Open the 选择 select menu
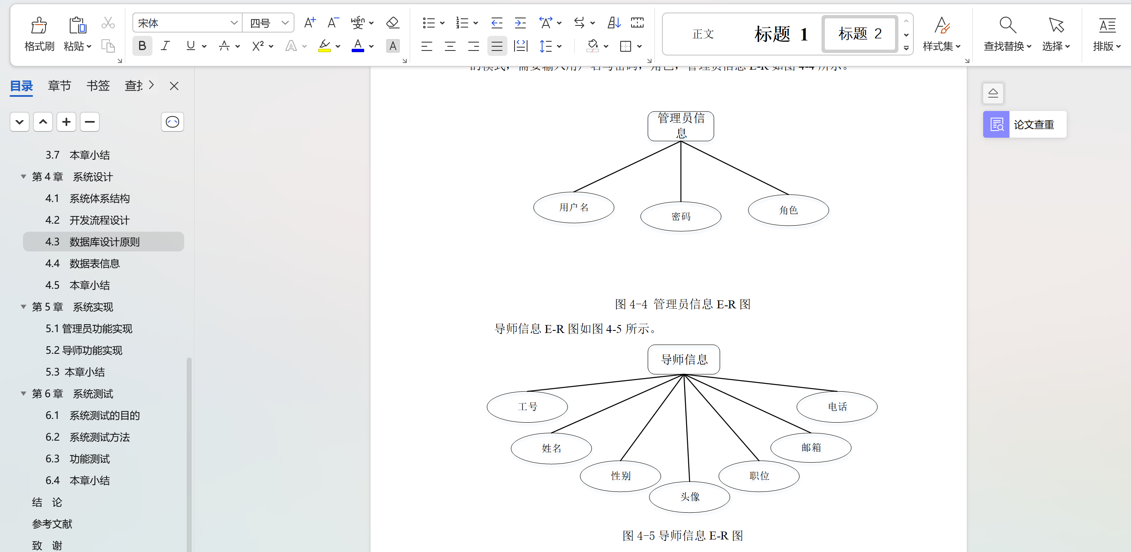This screenshot has width=1131, height=552. [1056, 34]
